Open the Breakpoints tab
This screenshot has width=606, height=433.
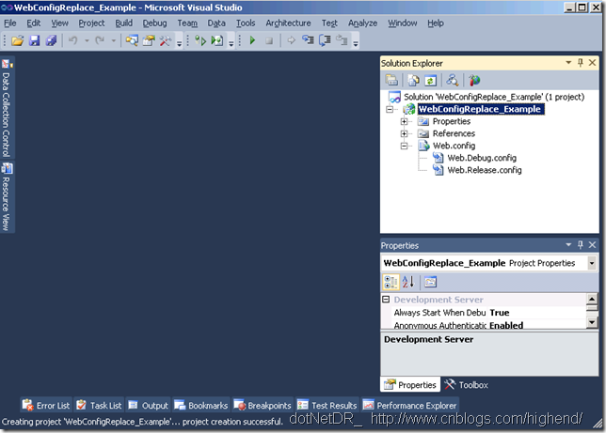pyautogui.click(x=263, y=405)
